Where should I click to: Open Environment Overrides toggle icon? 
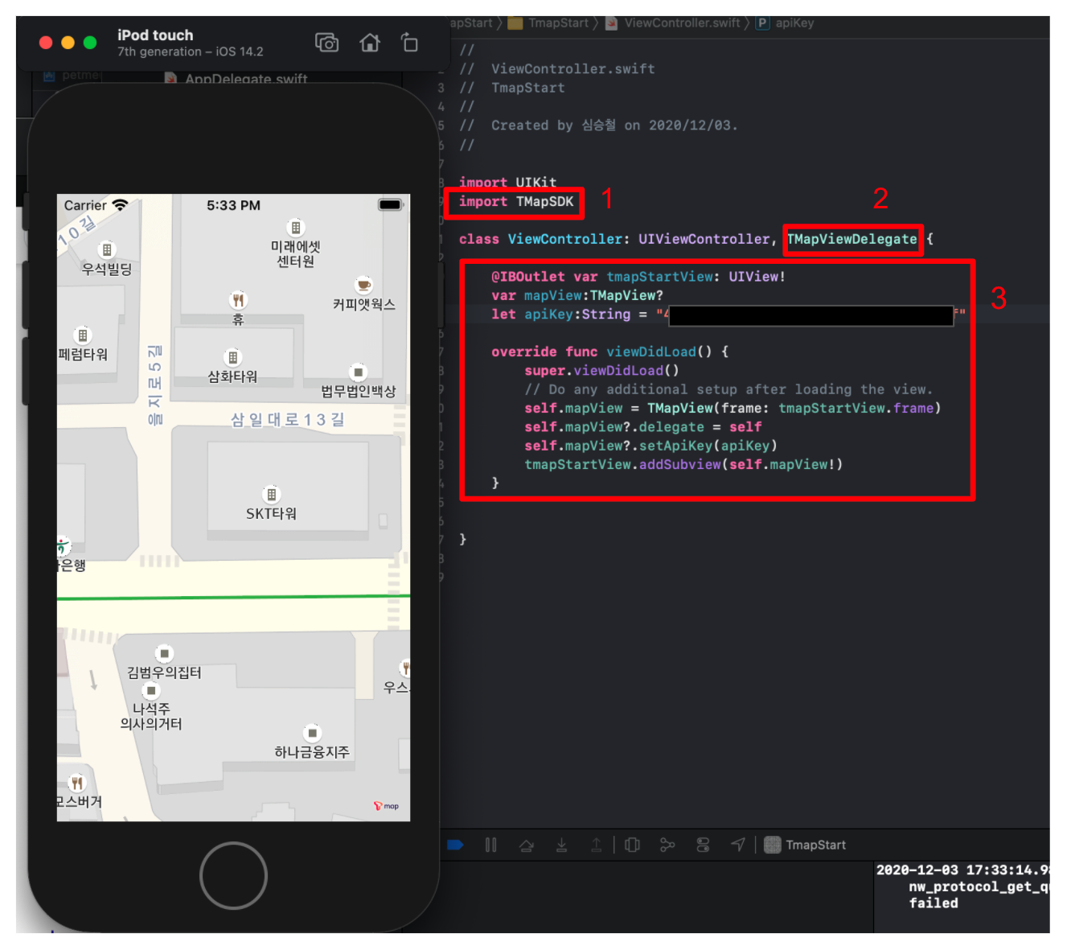pyautogui.click(x=703, y=845)
